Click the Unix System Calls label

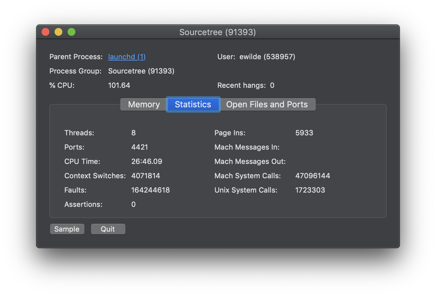246,190
